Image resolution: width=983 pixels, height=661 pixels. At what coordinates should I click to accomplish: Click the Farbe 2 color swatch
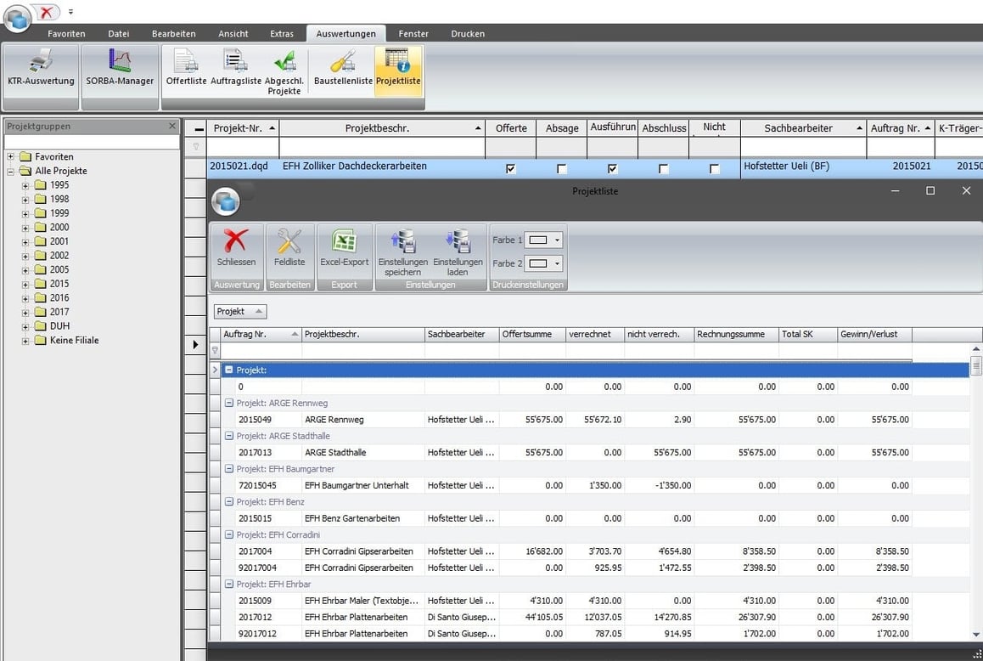point(538,263)
